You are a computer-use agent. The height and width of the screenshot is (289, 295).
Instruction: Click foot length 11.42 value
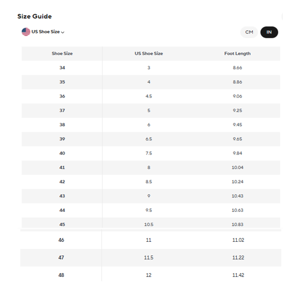238,275
